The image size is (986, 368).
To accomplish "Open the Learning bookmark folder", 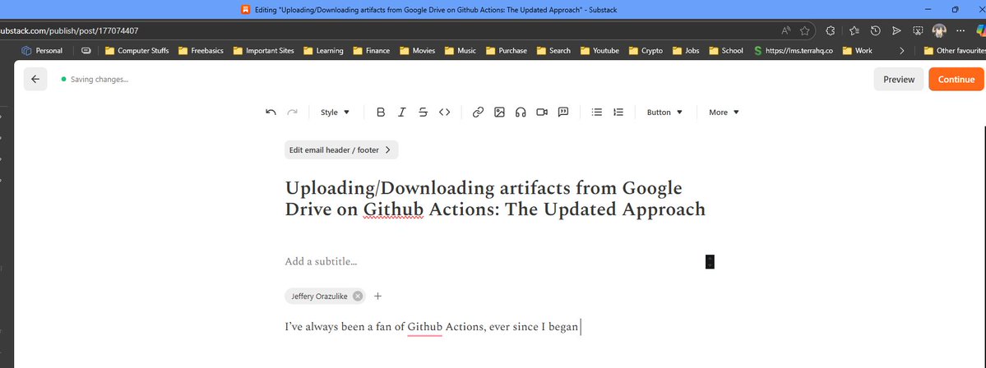I will point(323,51).
